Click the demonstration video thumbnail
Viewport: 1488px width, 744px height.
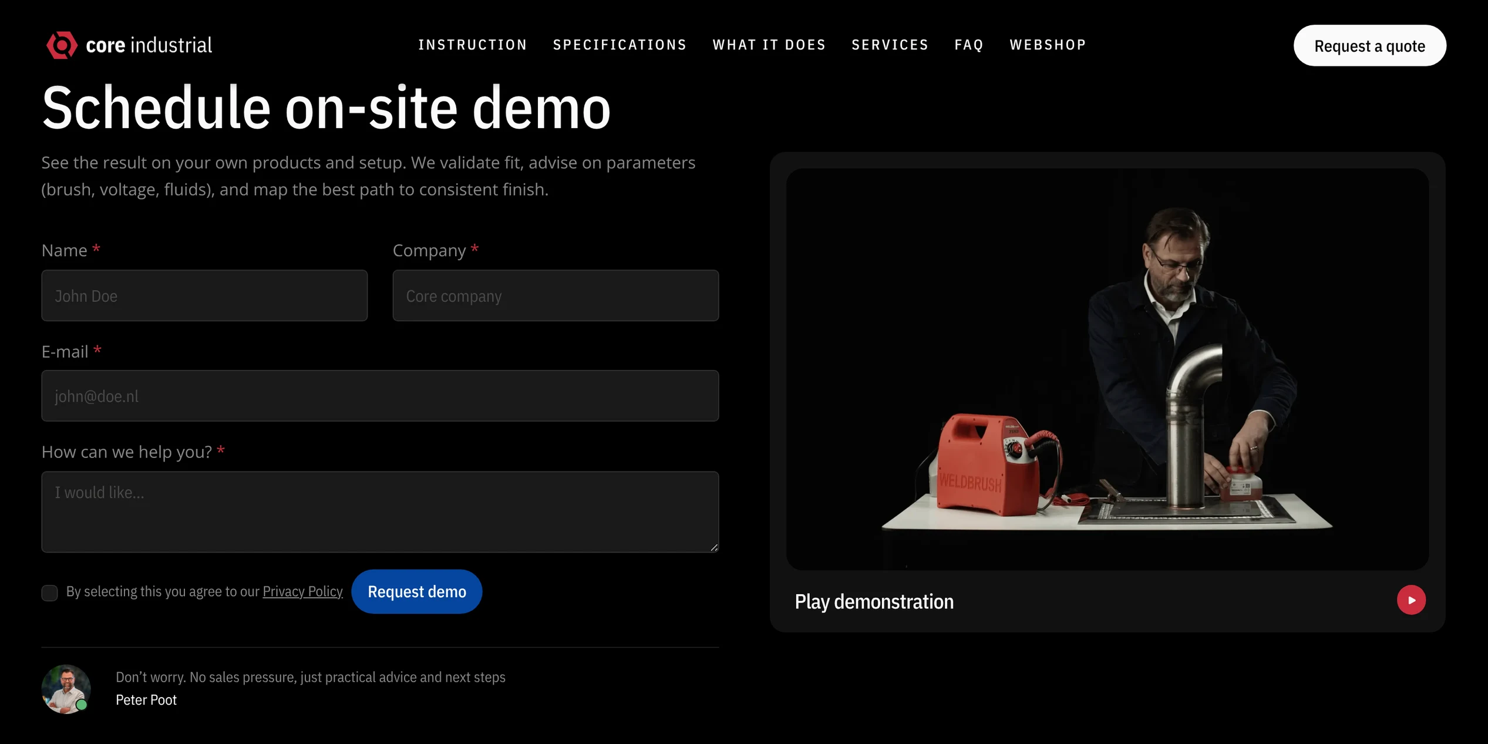pyautogui.click(x=1107, y=369)
